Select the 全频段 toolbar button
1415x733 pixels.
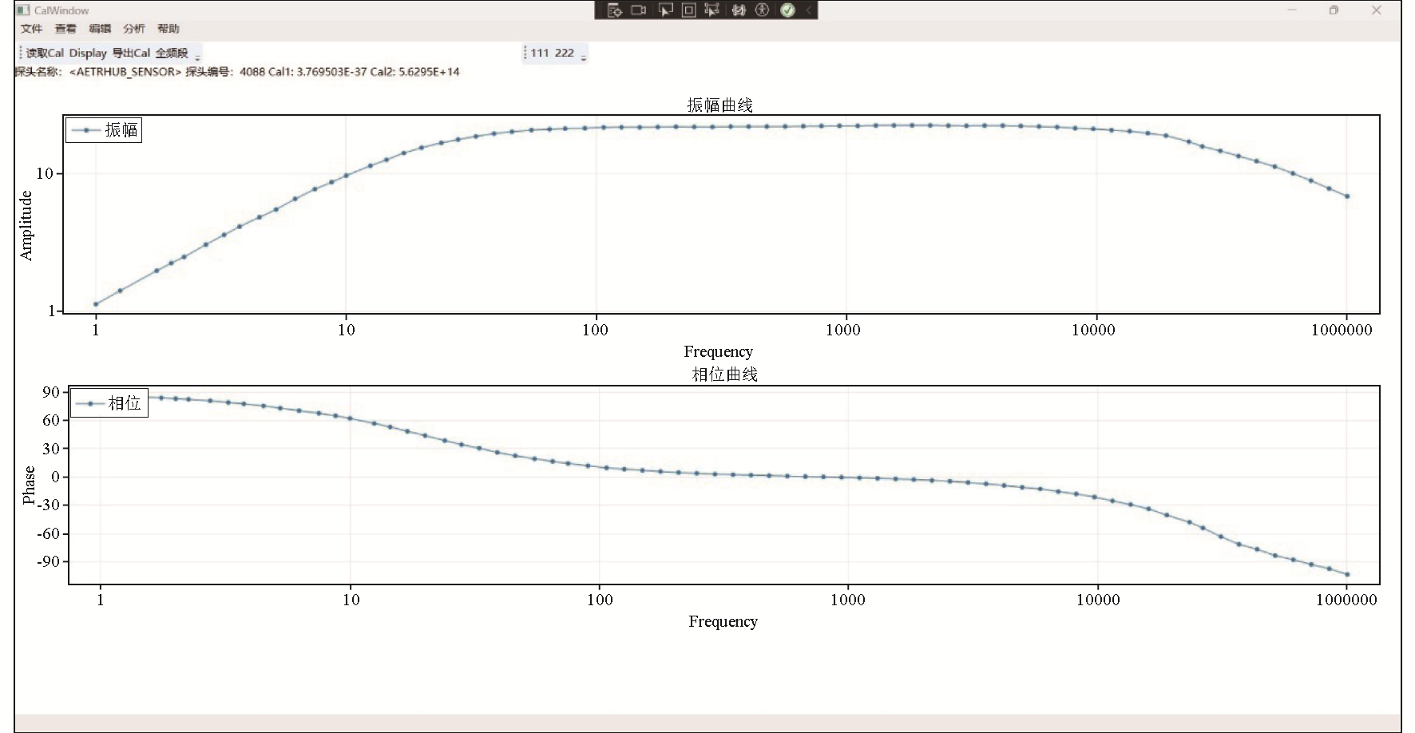tap(172, 53)
